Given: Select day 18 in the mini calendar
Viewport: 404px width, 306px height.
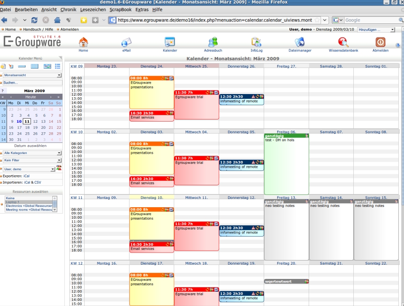Looking at the screenshot, I should (x=27, y=127).
